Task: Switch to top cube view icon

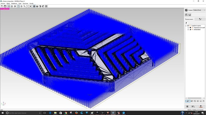Action: pyautogui.click(x=37, y=6)
